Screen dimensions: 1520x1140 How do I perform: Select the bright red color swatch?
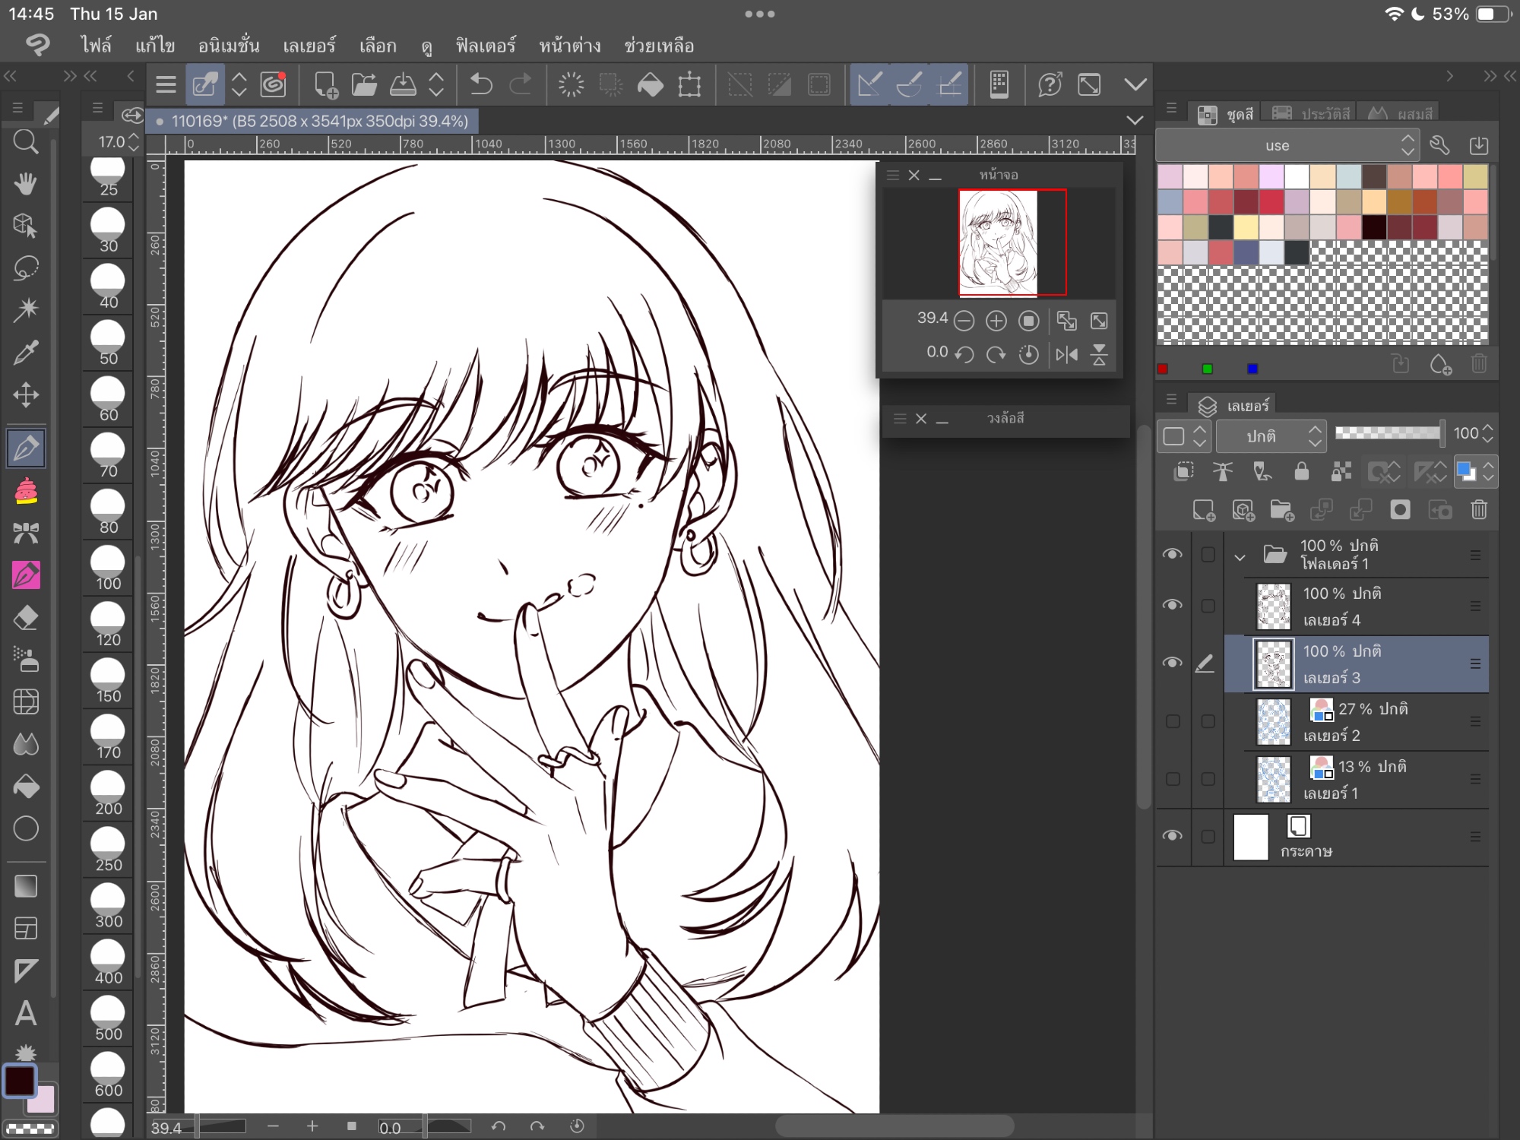(1271, 203)
